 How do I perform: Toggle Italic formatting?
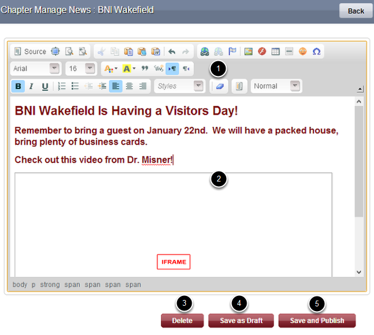pyautogui.click(x=32, y=86)
